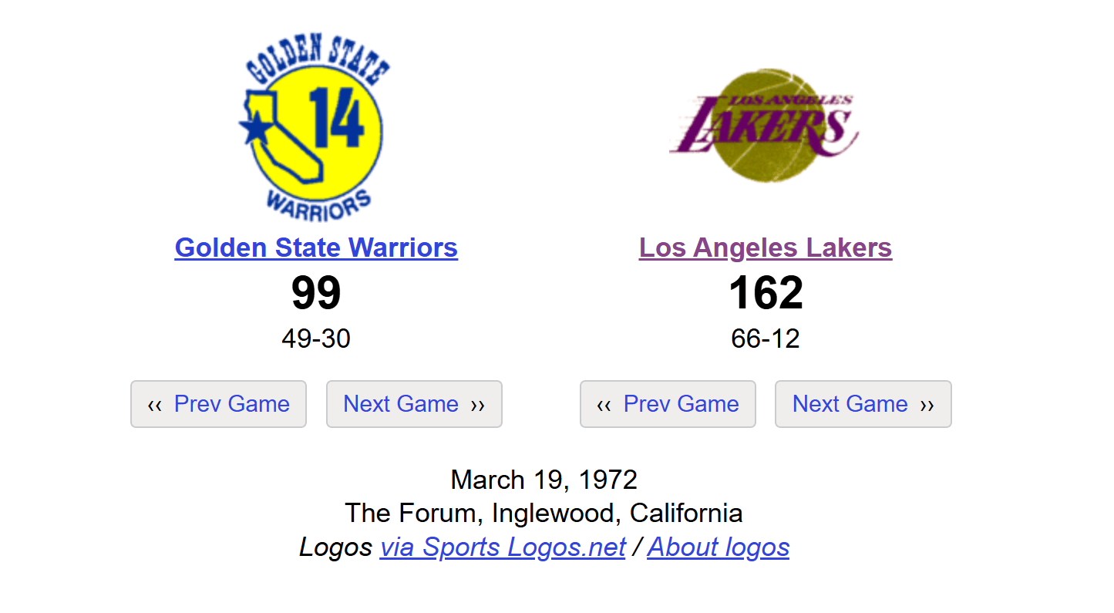Follow the via Sports Logos.net link
Screen dimensions: 1114x613
502,547
